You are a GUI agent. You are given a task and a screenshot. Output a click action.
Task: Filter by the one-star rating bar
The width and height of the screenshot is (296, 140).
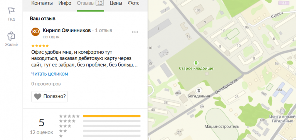point(111,136)
